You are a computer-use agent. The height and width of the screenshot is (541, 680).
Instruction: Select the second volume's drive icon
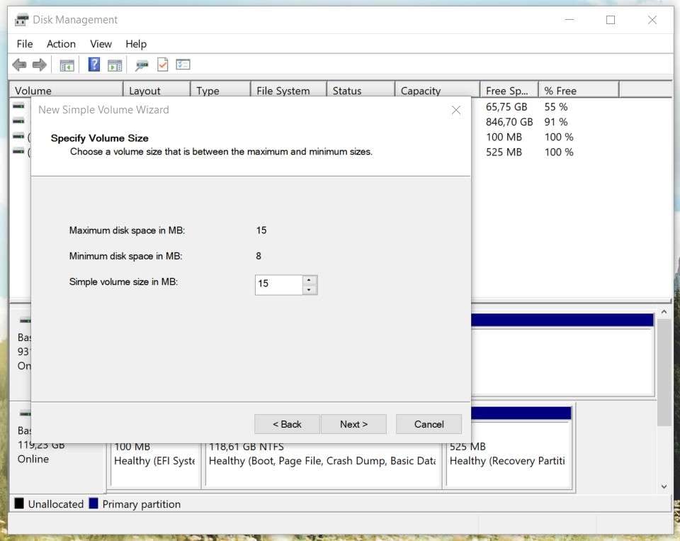(18, 121)
